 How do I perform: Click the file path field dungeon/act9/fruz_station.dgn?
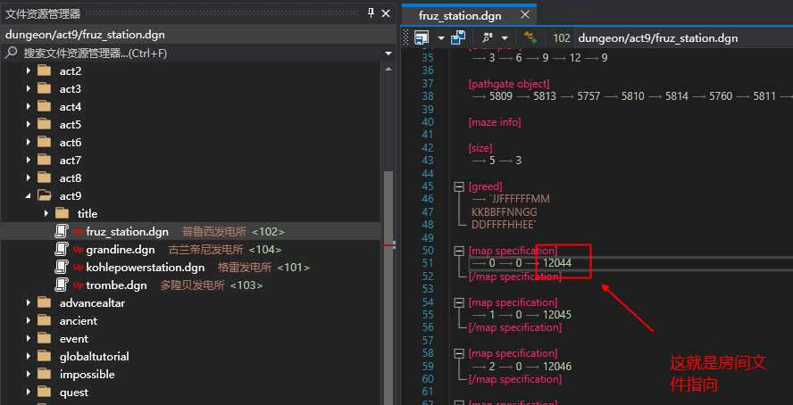pos(683,37)
